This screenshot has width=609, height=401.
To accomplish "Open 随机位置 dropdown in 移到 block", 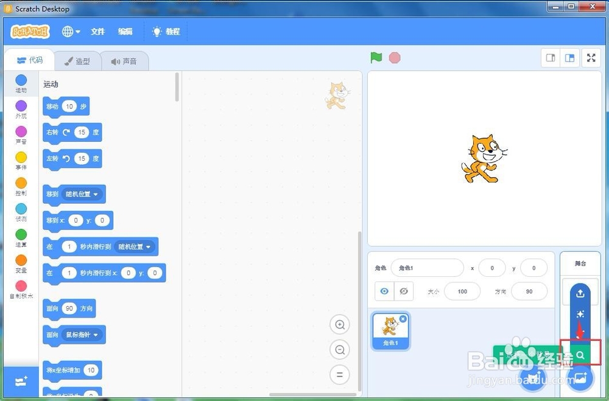I will pos(82,194).
